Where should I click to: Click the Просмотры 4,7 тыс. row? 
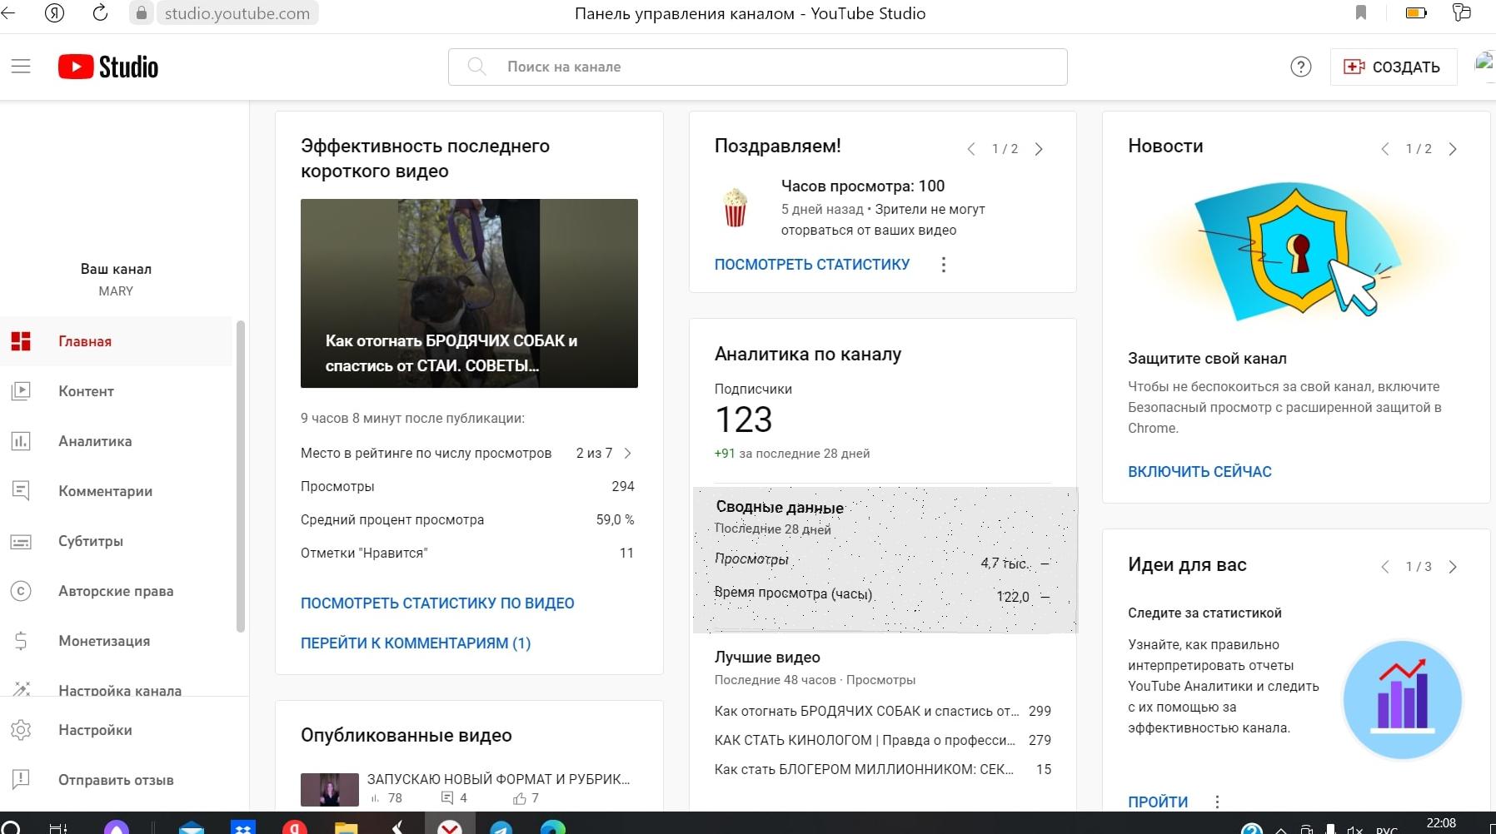pyautogui.click(x=883, y=562)
